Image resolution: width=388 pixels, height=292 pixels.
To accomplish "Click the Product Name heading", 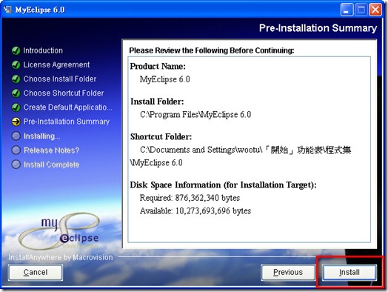I will click(x=158, y=67).
